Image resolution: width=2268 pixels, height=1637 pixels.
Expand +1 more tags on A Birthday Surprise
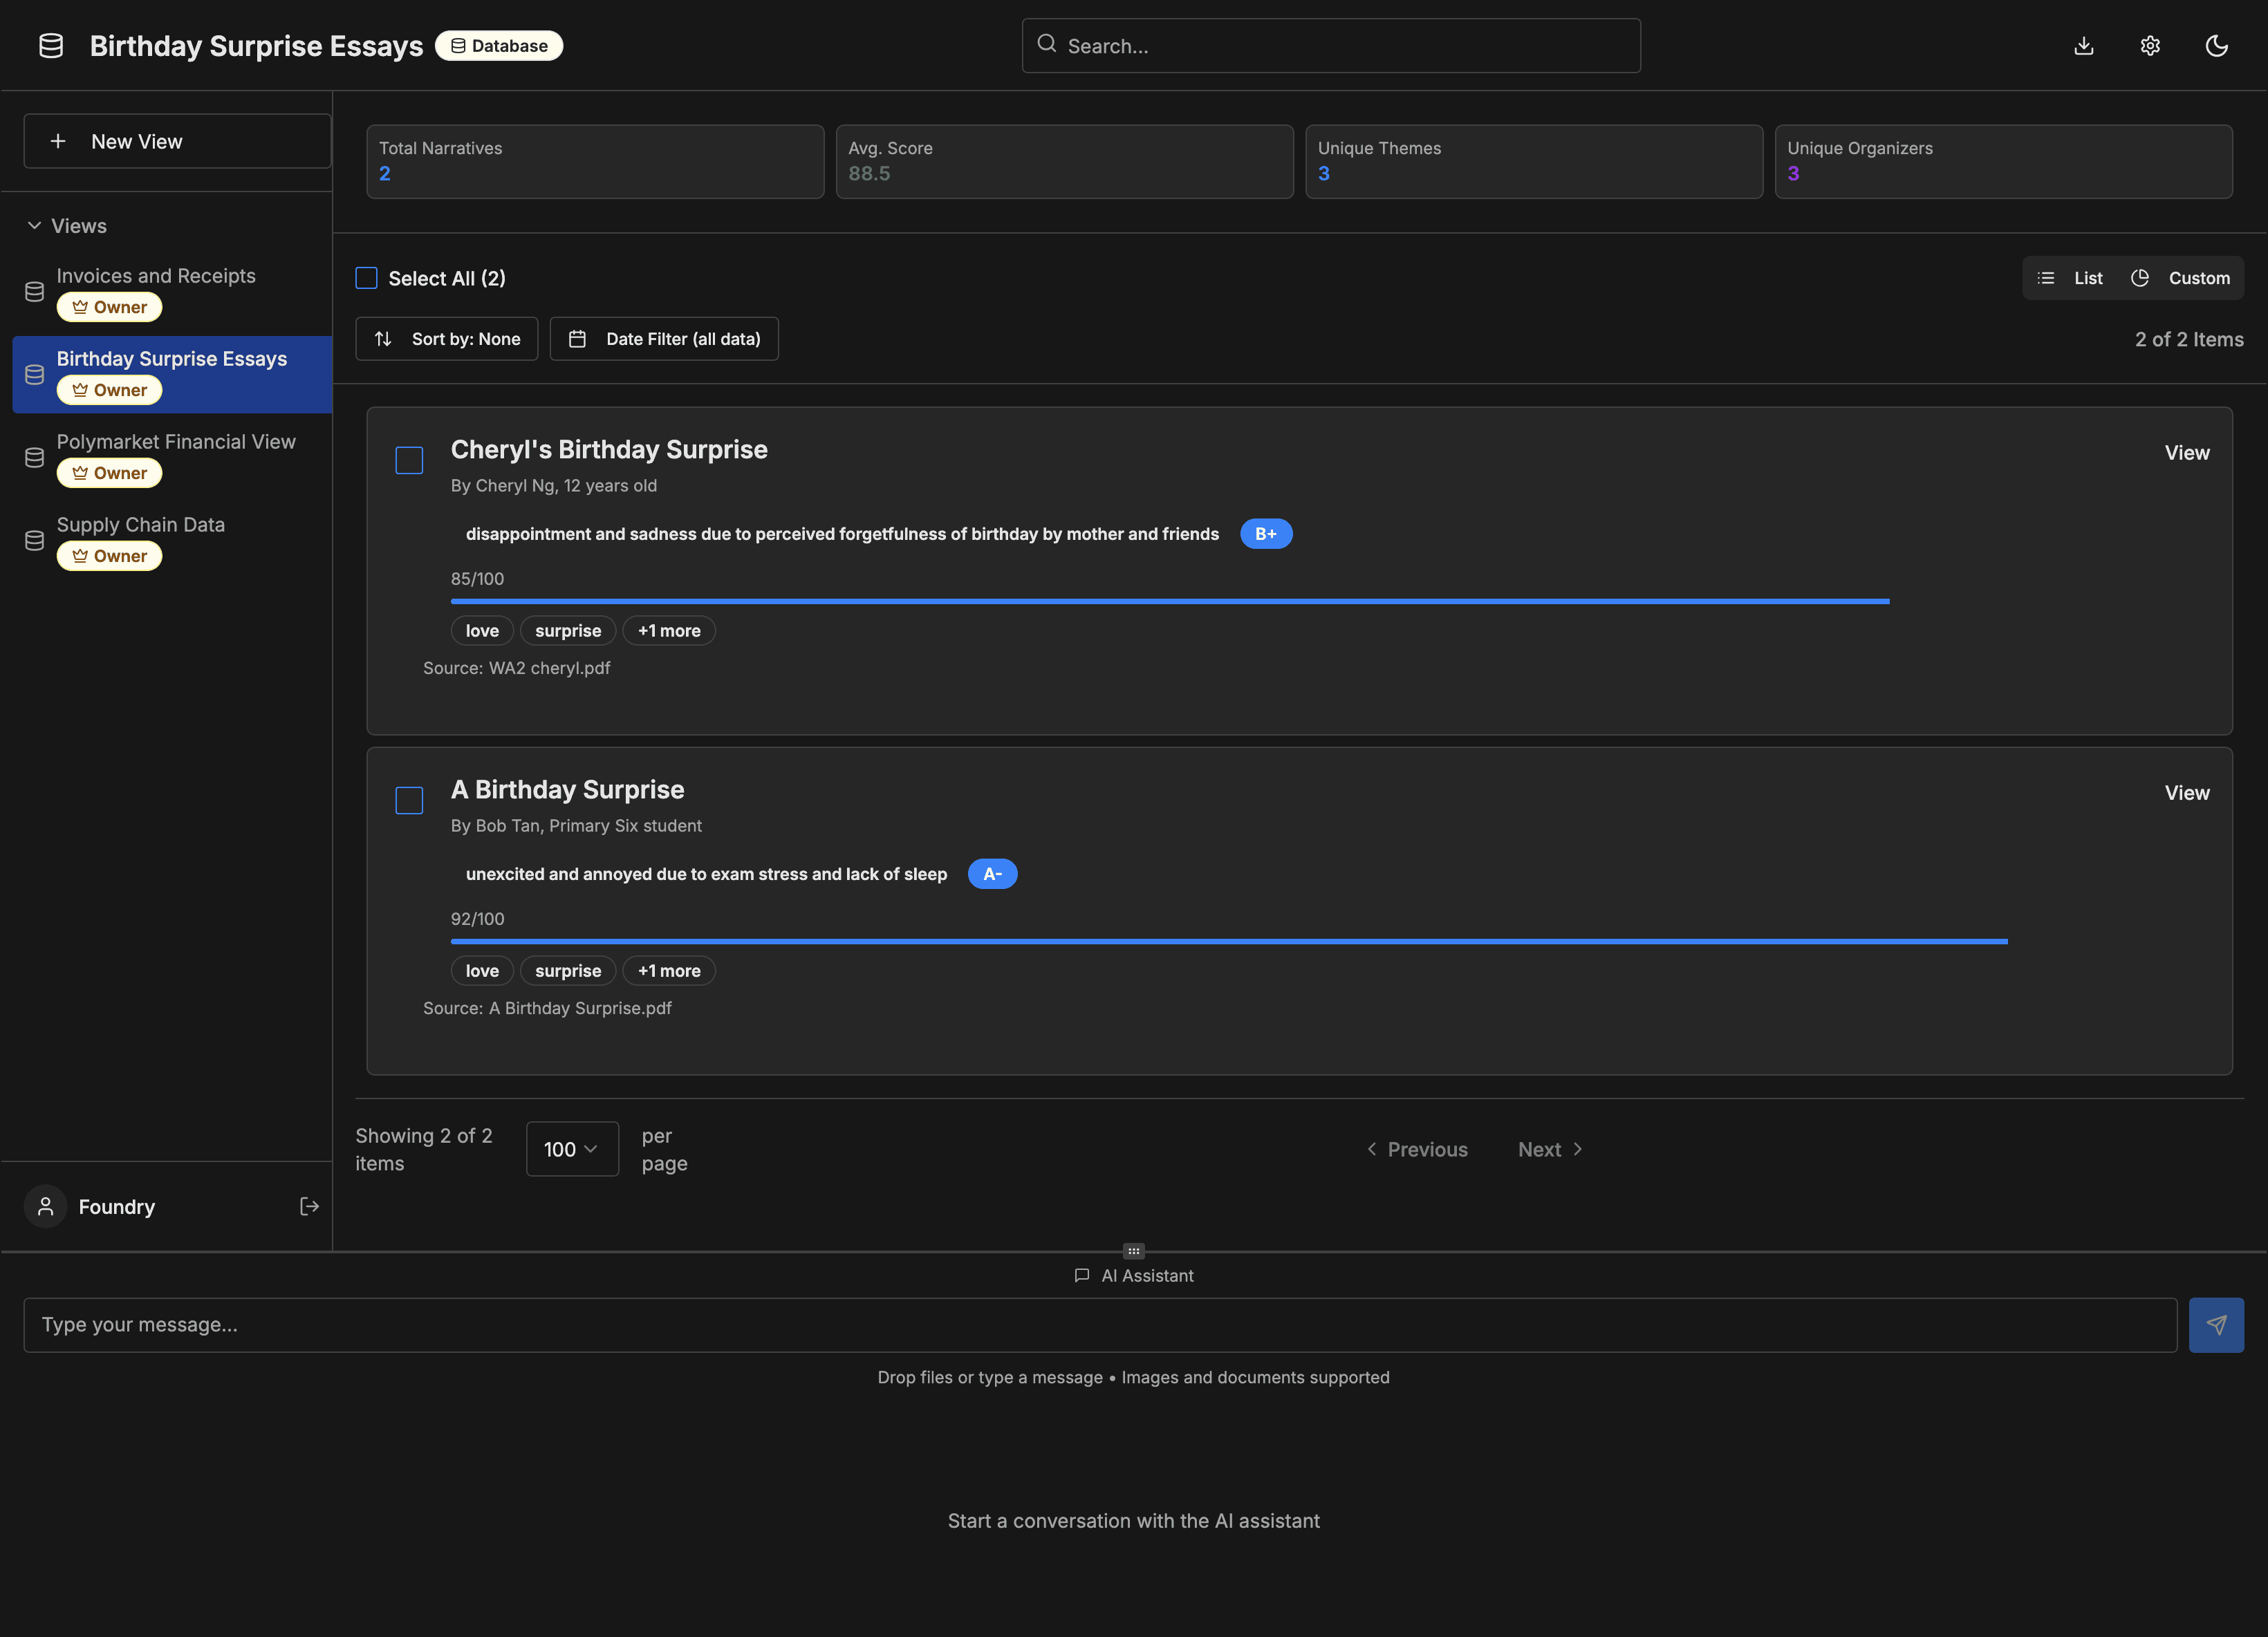(669, 971)
